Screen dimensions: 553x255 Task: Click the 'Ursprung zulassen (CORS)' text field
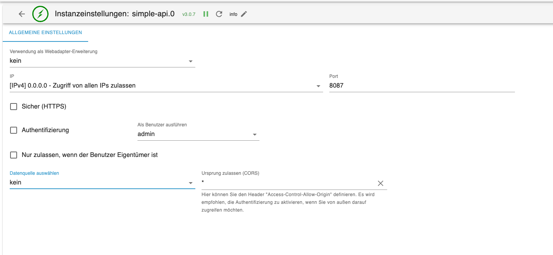287,183
